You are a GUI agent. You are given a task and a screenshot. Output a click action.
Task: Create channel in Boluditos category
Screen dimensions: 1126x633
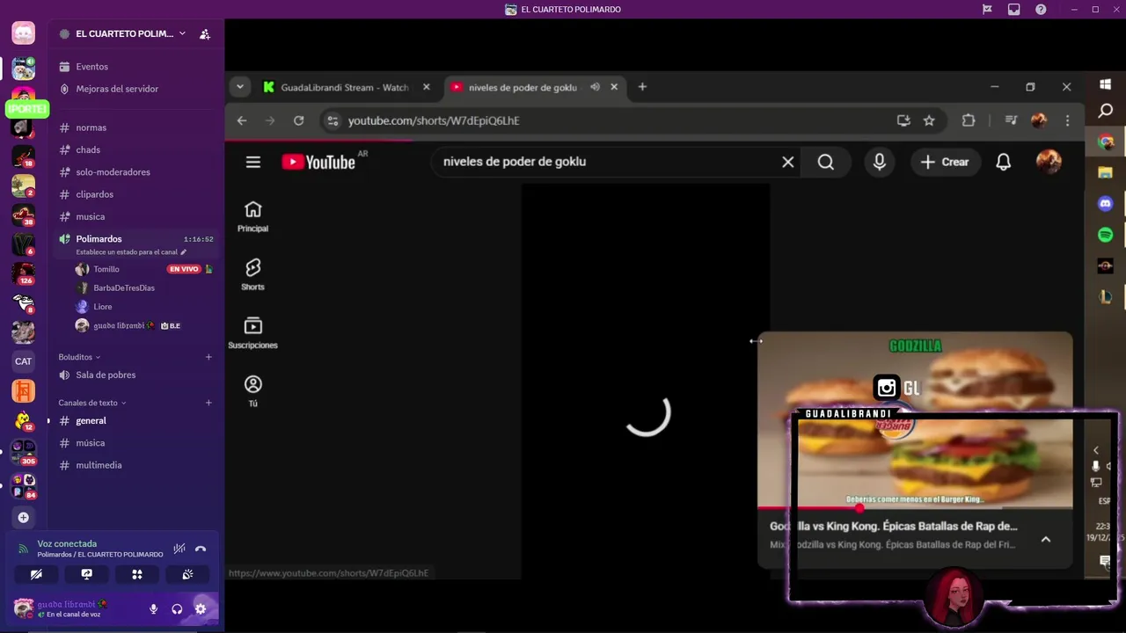tap(208, 357)
